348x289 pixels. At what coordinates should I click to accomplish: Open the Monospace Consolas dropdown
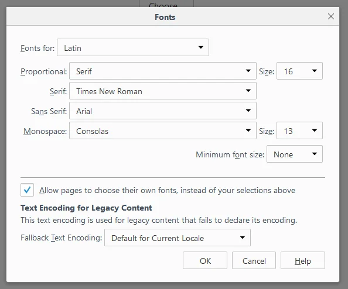pyautogui.click(x=163, y=131)
